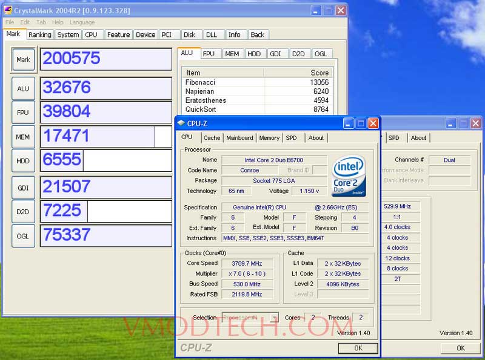Viewport: 485px width, 360px height.
Task: Click the OGL score bar 75337
Action: coord(106,235)
